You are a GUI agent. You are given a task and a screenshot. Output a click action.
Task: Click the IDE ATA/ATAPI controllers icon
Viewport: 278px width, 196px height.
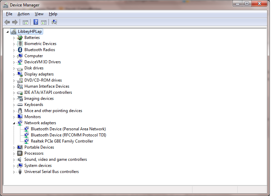coord(20,93)
